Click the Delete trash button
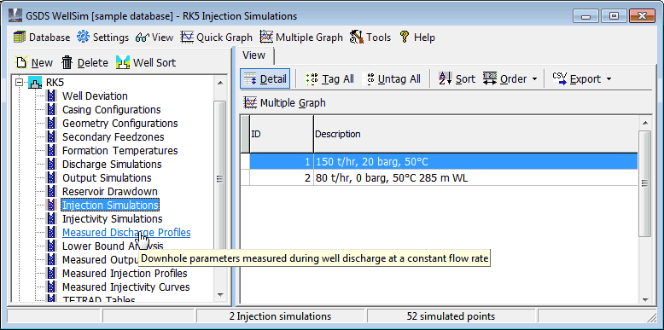This screenshot has width=664, height=330. [84, 62]
